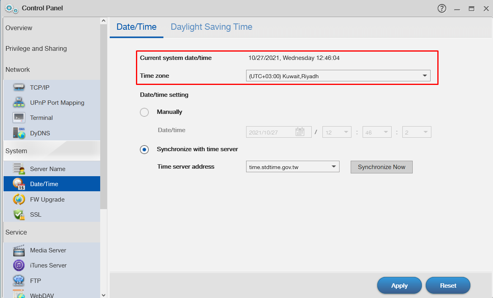Click the Apply button

399,286
